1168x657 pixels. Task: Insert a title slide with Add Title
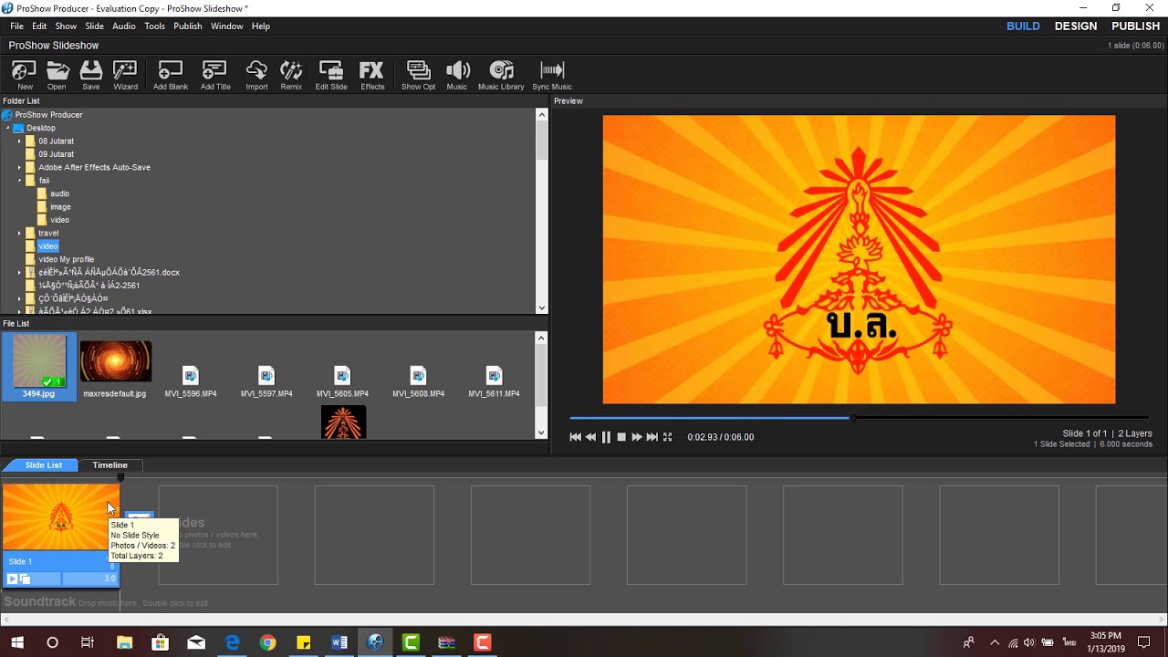(215, 75)
